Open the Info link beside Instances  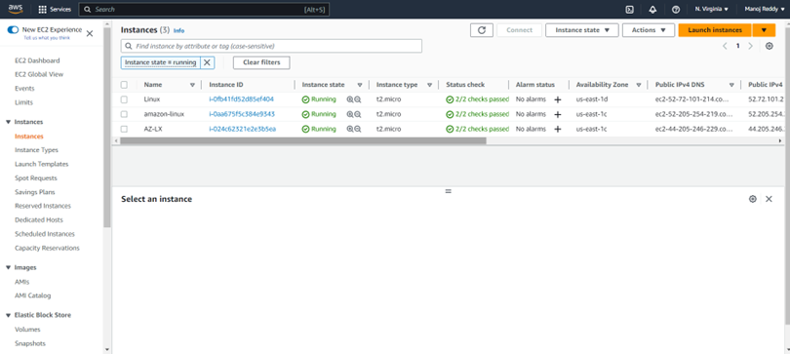tap(178, 30)
